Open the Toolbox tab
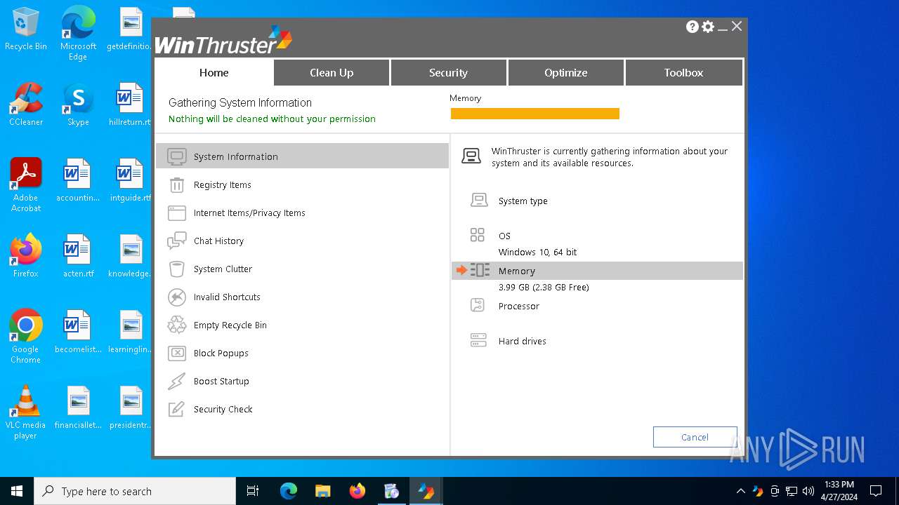This screenshot has height=505, width=899. pyautogui.click(x=683, y=72)
